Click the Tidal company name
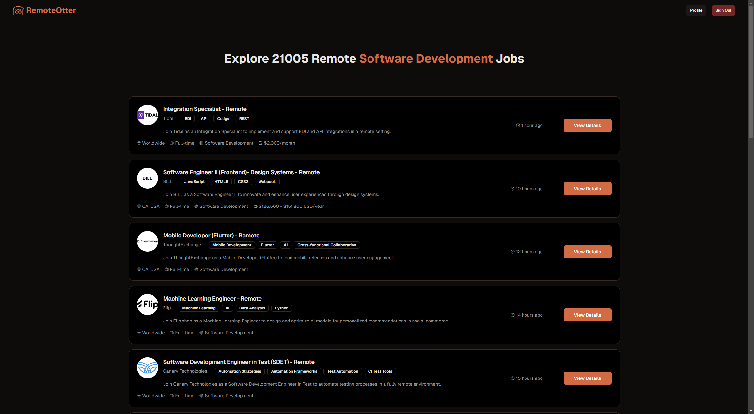Screen dimensions: 754x414 [168, 118]
